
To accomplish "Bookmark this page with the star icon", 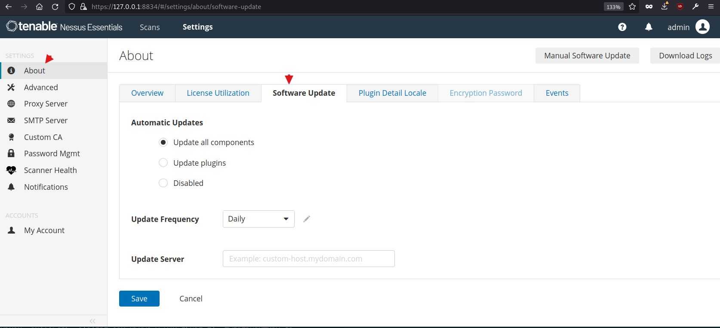I will [x=632, y=6].
